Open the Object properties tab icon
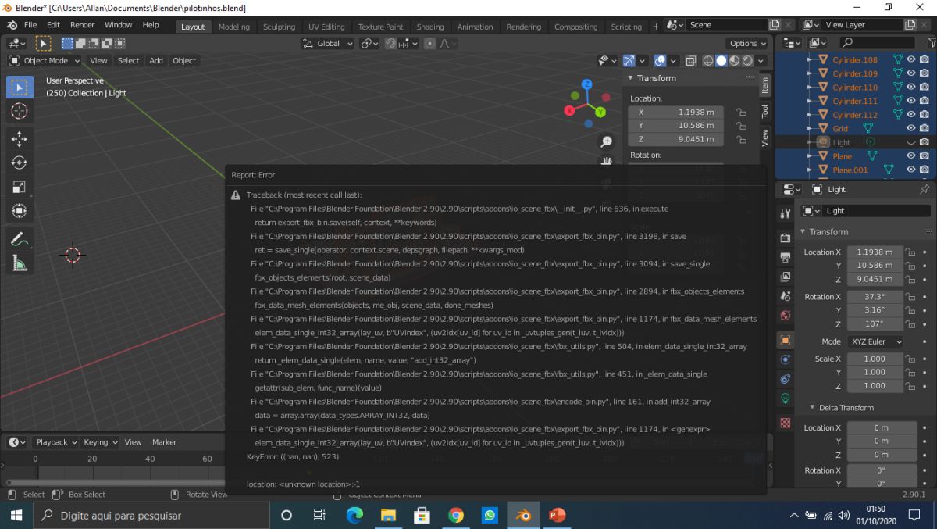 tap(786, 340)
